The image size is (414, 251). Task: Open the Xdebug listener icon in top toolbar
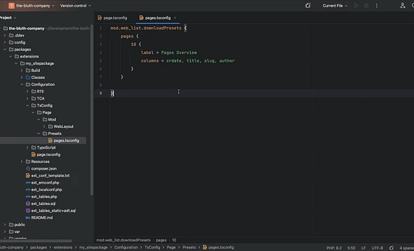pos(308,6)
